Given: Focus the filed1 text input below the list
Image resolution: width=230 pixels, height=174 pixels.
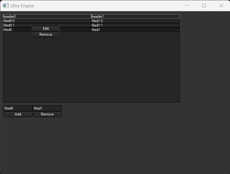Looking at the screenshot, I should click(x=47, y=108).
